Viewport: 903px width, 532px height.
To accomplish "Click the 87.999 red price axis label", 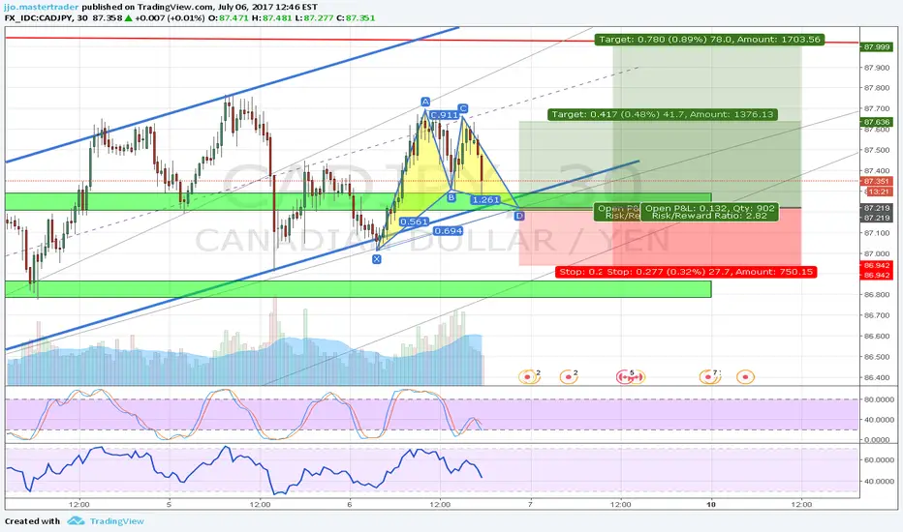I will 877,47.
